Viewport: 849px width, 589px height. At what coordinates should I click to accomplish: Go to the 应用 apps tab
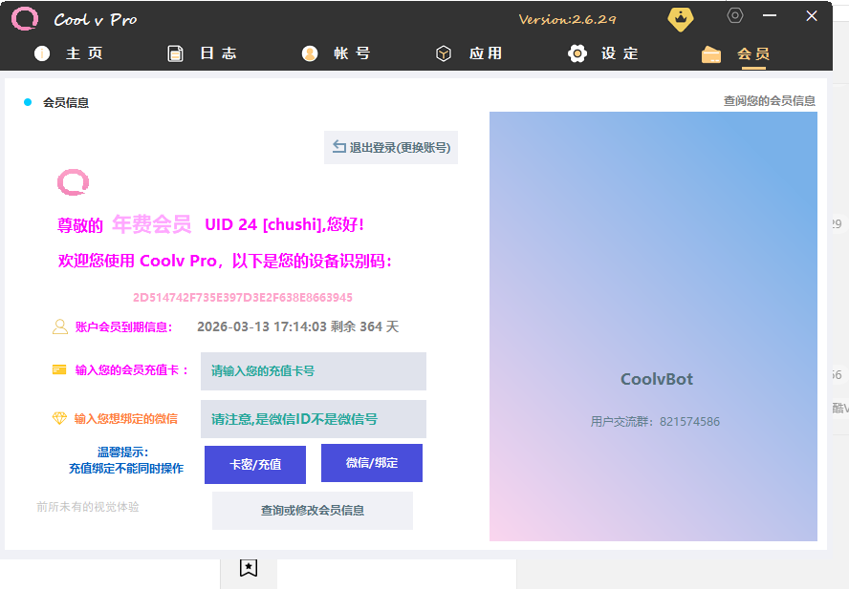468,53
